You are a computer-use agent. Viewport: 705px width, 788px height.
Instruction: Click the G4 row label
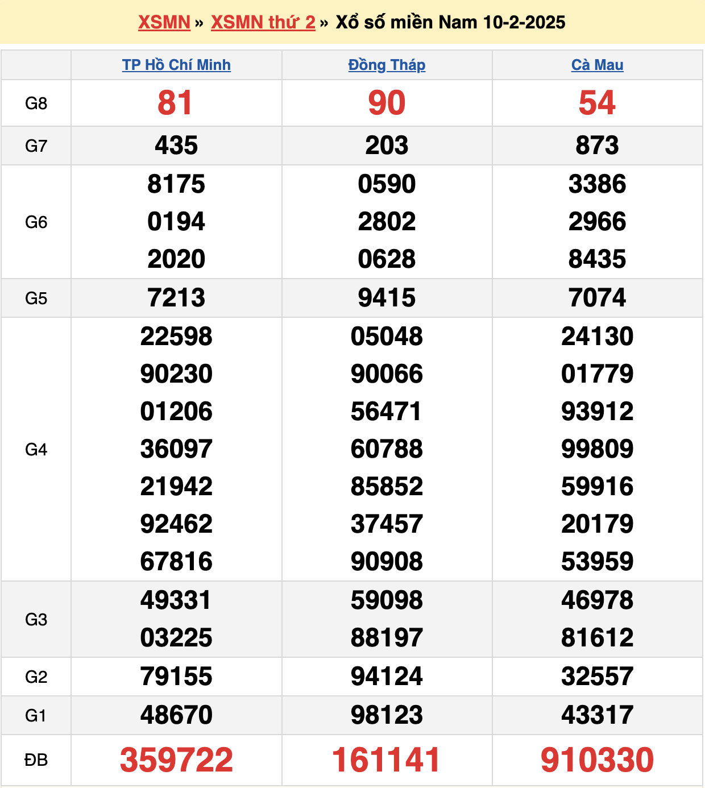36,450
